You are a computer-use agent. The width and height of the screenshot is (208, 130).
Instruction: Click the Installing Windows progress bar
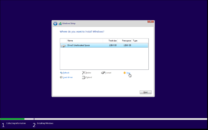pyautogui.click(x=121, y=119)
